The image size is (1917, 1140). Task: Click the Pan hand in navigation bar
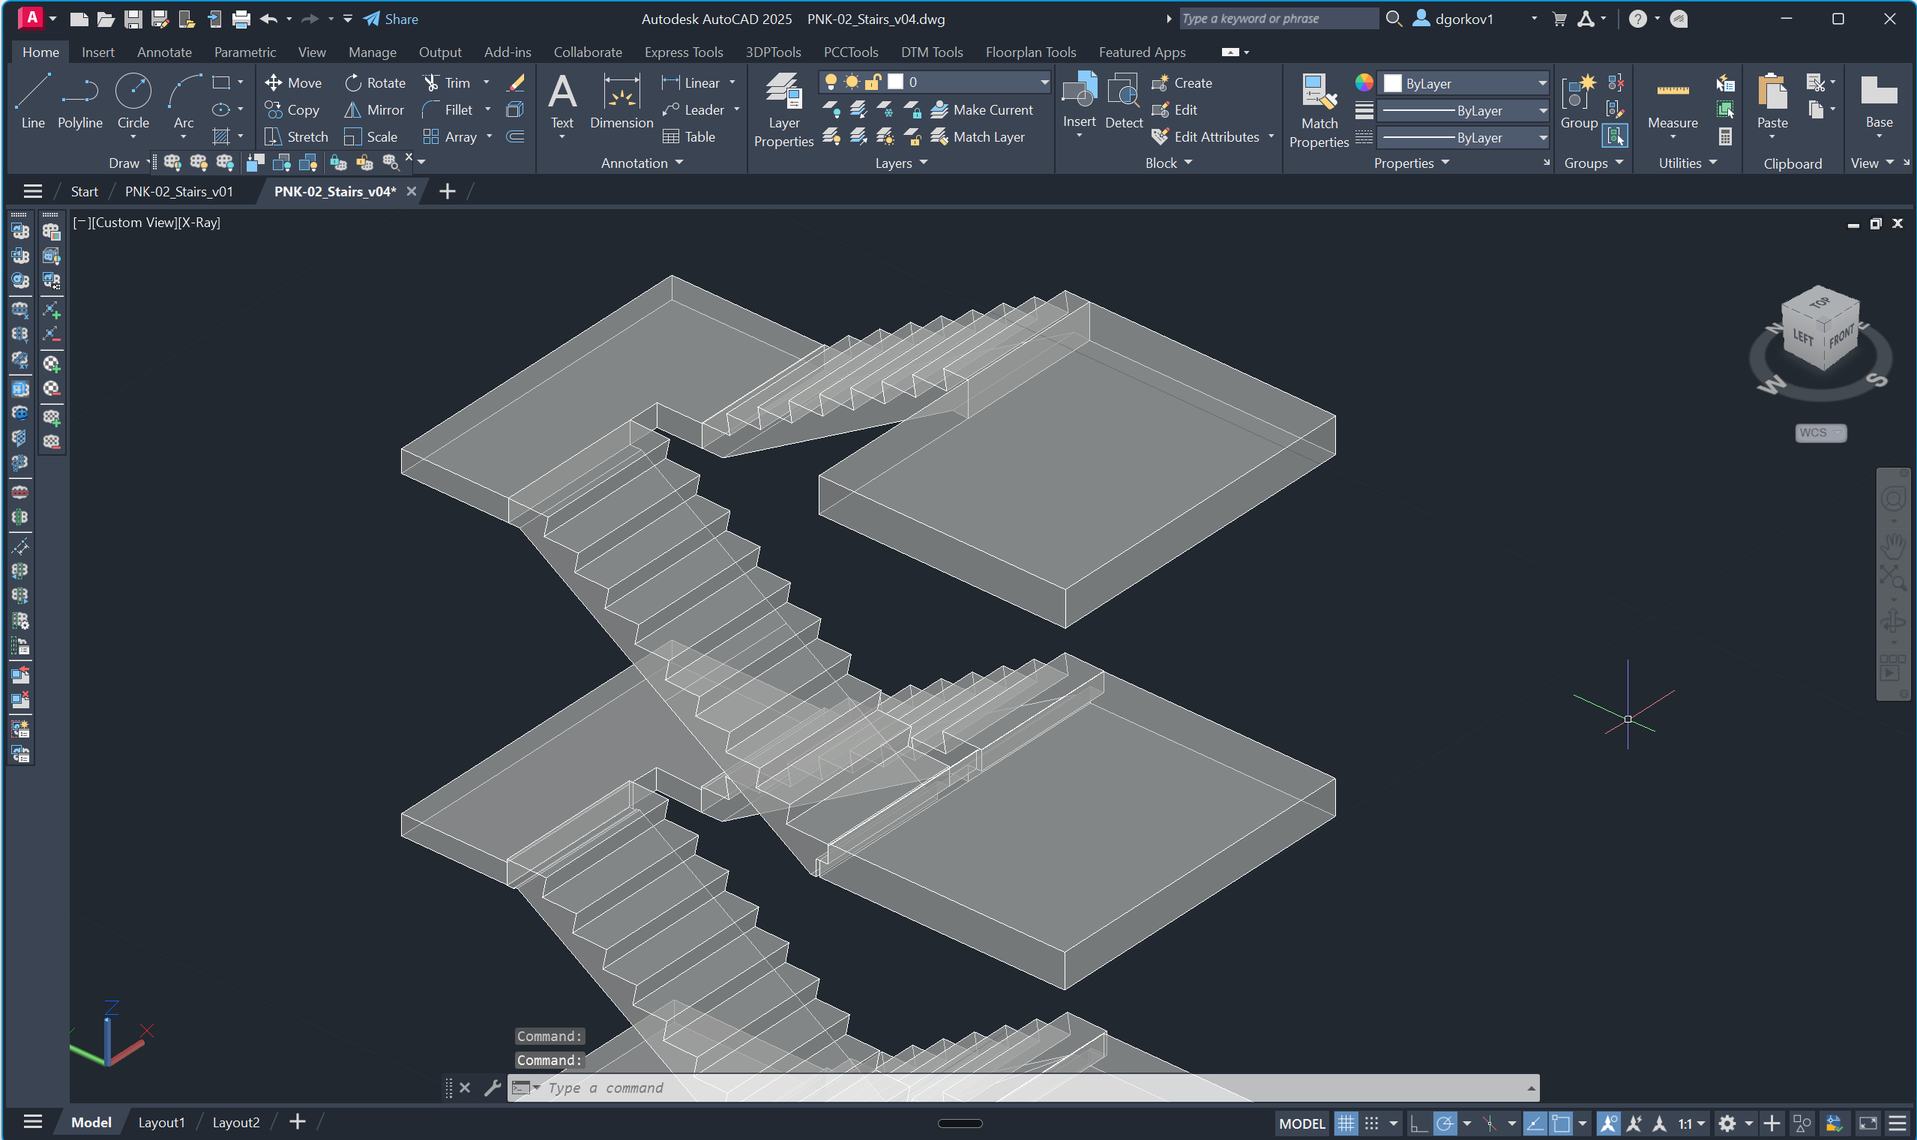[x=1892, y=546]
